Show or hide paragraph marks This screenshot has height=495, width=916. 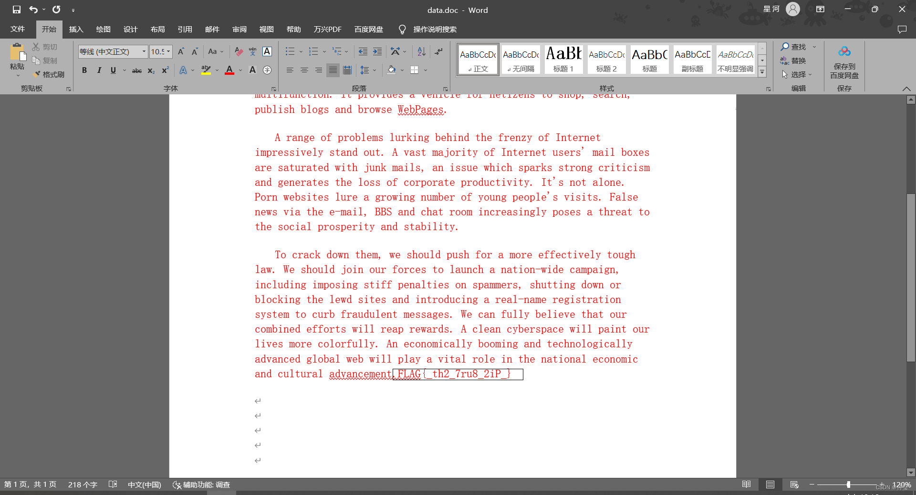coord(439,51)
